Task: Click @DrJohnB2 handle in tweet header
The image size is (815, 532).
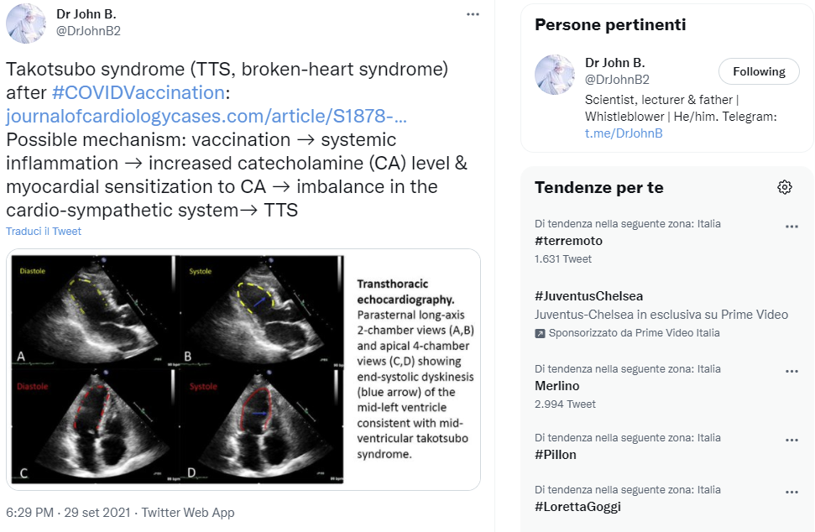Action: click(88, 31)
